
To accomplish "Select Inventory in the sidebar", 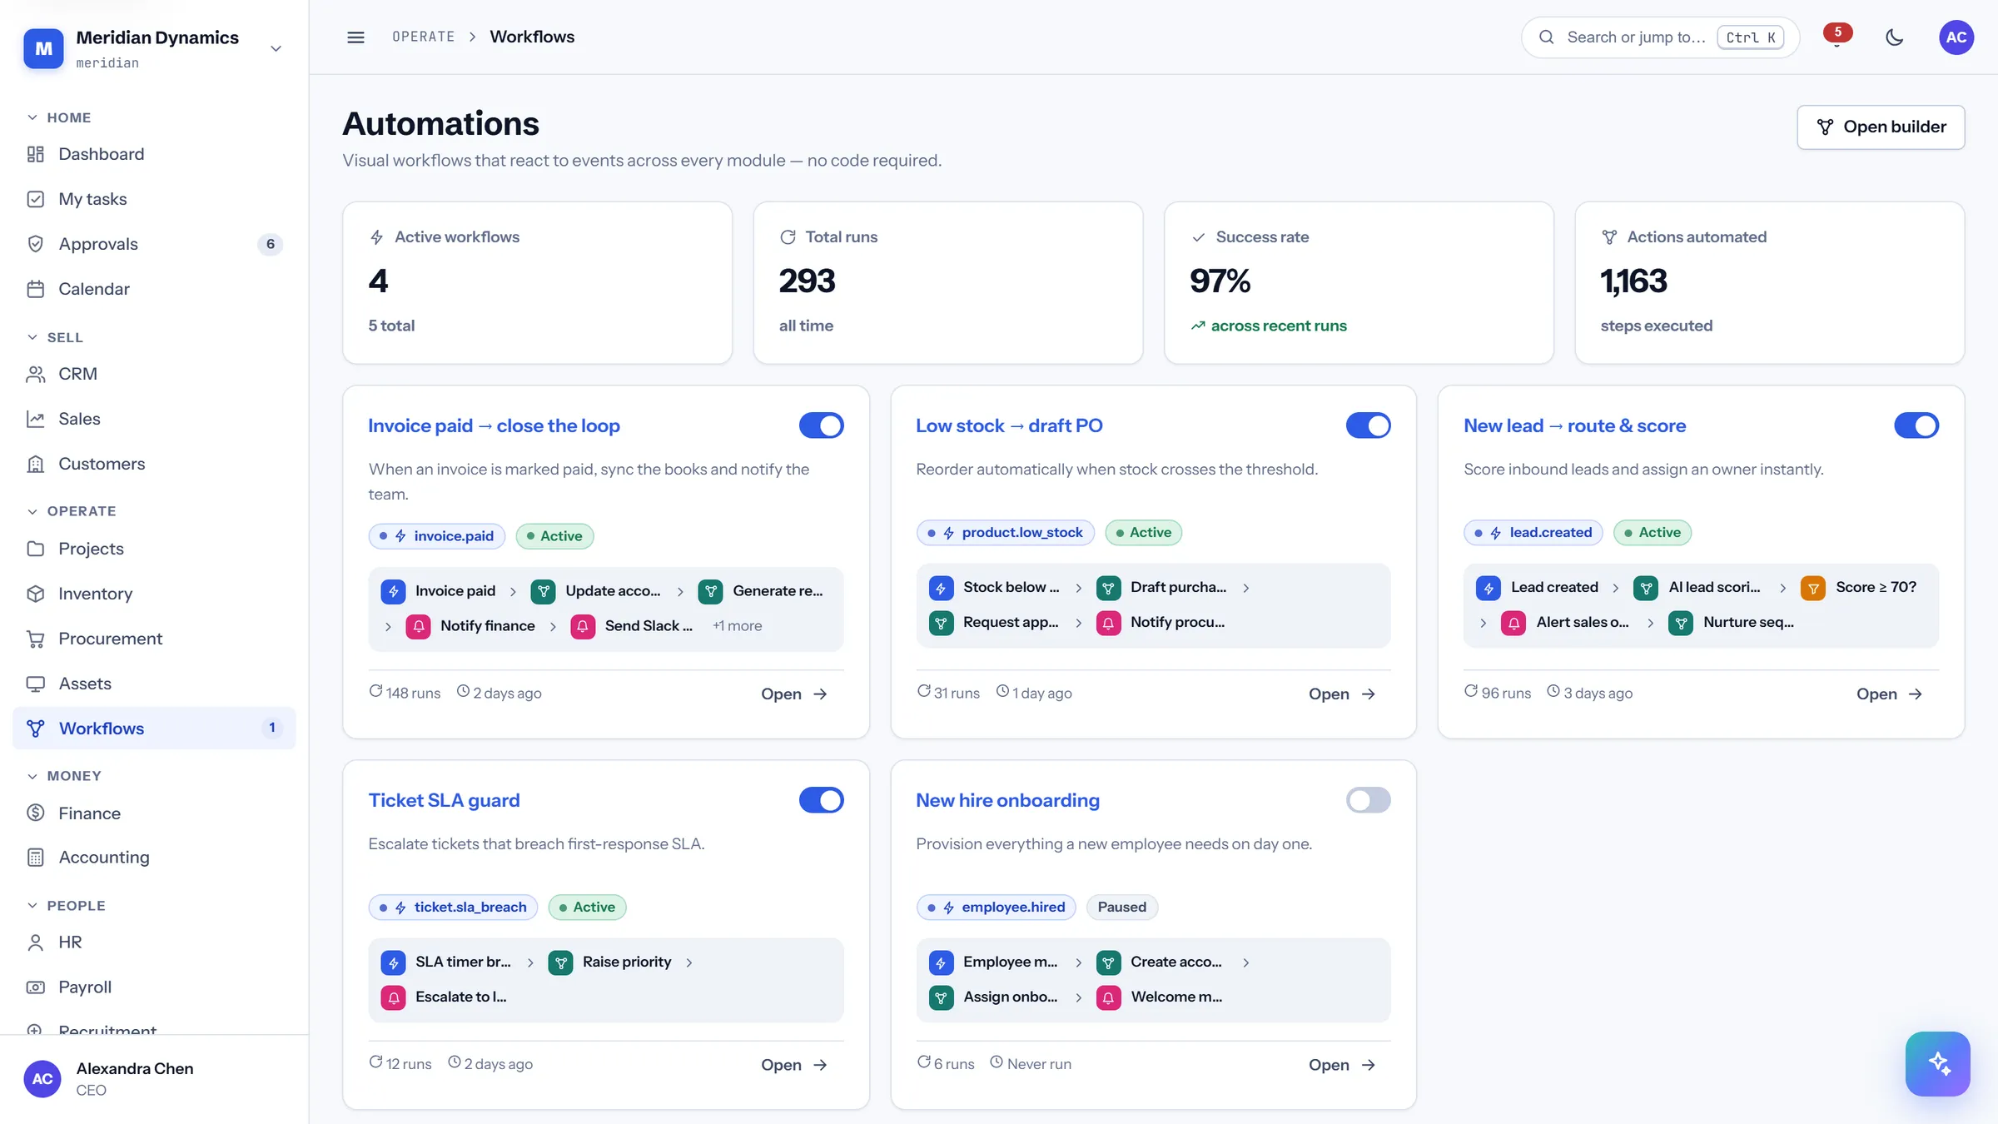I will [154, 594].
